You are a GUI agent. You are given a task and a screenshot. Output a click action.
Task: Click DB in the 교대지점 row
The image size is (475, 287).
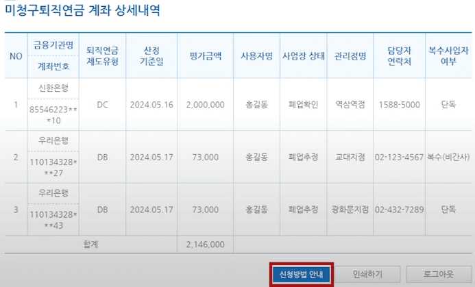pos(102,157)
